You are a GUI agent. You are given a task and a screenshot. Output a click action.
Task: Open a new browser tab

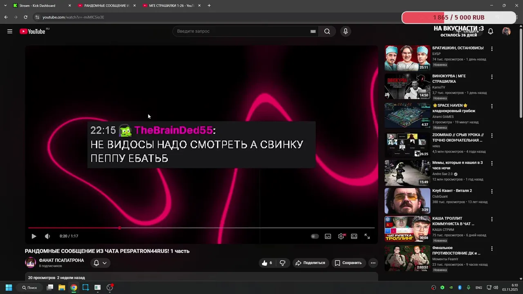[x=209, y=6]
